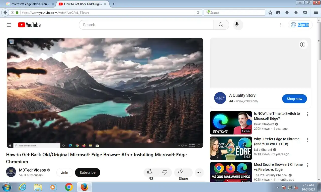Reload the page with refresh icon
The image size is (321, 192).
click(x=198, y=12)
